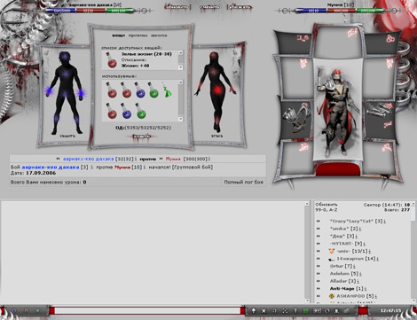This screenshot has width=417, height=320.
Task: Switch to the приемы tab
Action: pyautogui.click(x=138, y=35)
